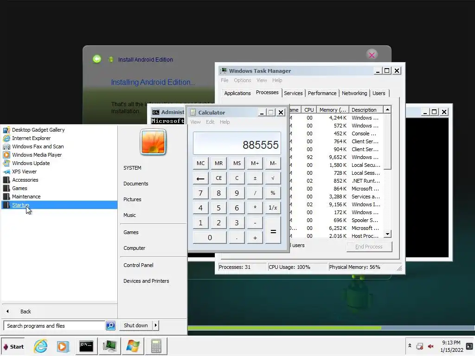Open SYSTEM user folder link
The image size is (475, 356).
pos(132,168)
